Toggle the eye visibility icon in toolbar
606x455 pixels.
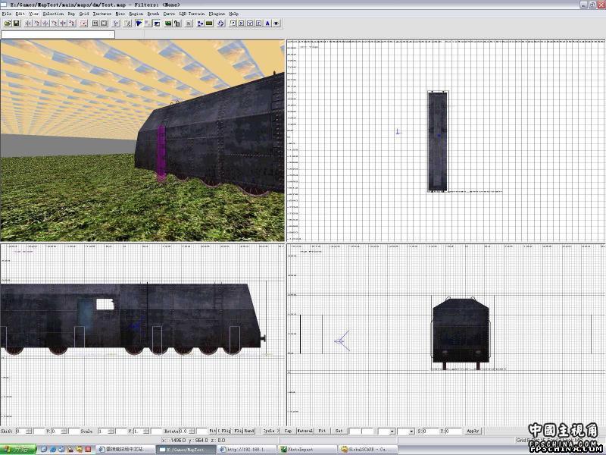[x=276, y=24]
